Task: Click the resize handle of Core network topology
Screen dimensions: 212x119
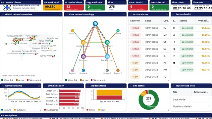Action: coord(125,80)
